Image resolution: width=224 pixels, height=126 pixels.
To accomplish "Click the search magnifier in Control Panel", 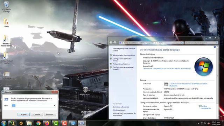I will pyautogui.click(x=216, y=43).
